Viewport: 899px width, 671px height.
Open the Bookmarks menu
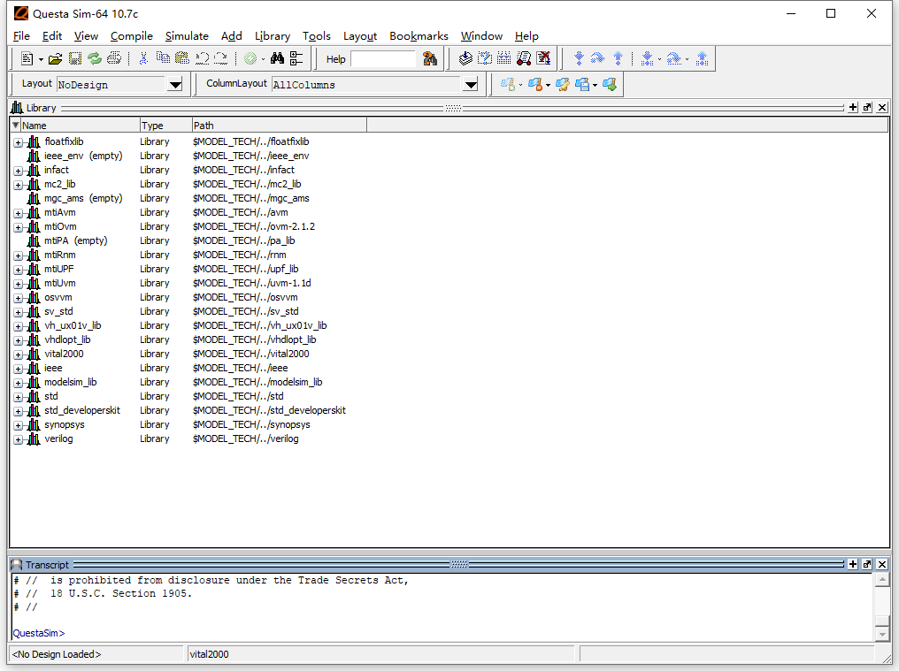(x=419, y=35)
